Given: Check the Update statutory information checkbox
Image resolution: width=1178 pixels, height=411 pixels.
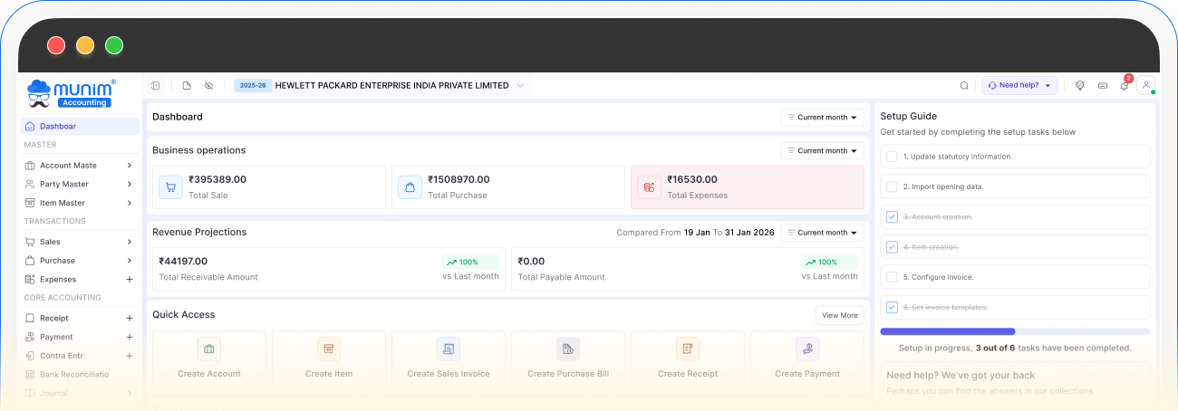Looking at the screenshot, I should pos(892,157).
